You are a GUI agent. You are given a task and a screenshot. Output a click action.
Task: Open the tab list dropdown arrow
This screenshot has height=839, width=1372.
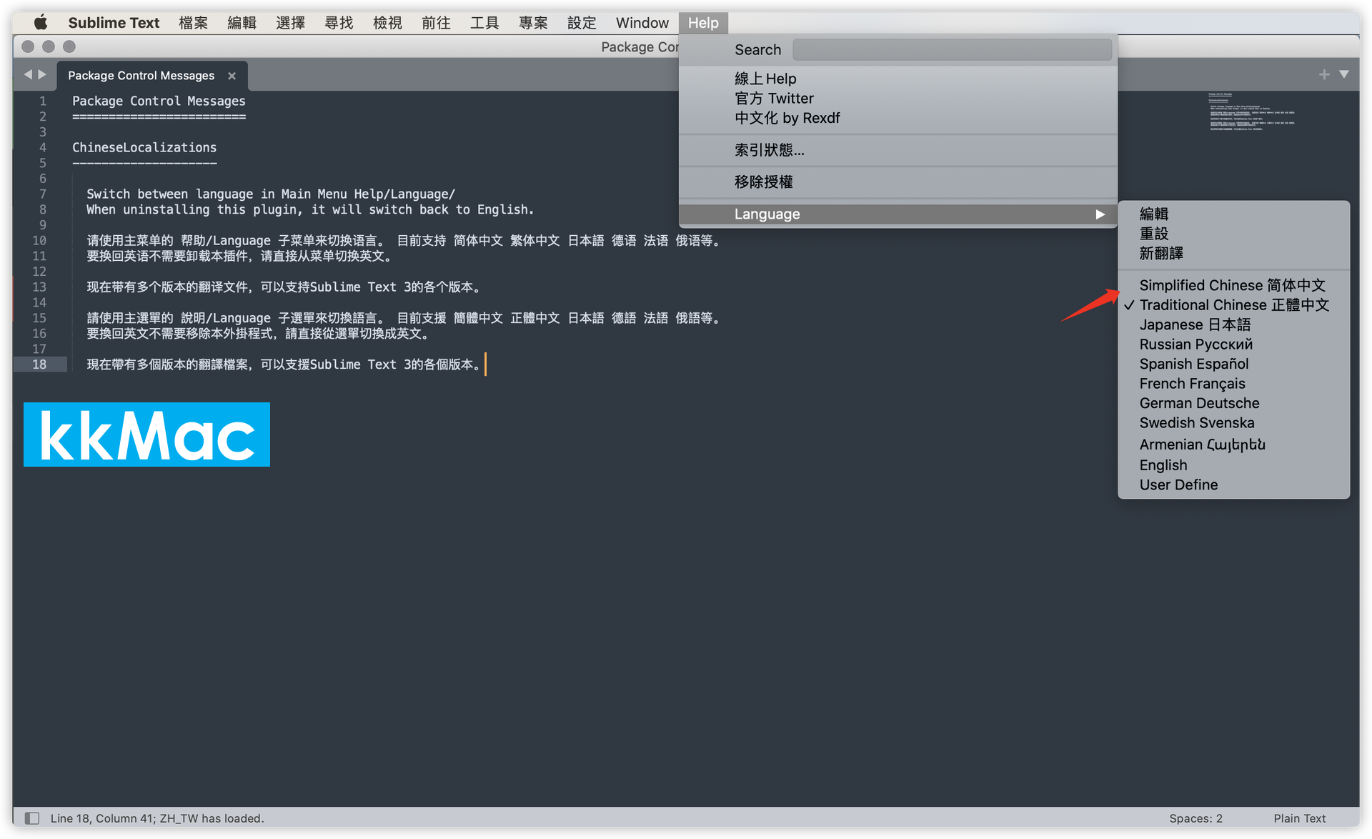coord(1344,74)
